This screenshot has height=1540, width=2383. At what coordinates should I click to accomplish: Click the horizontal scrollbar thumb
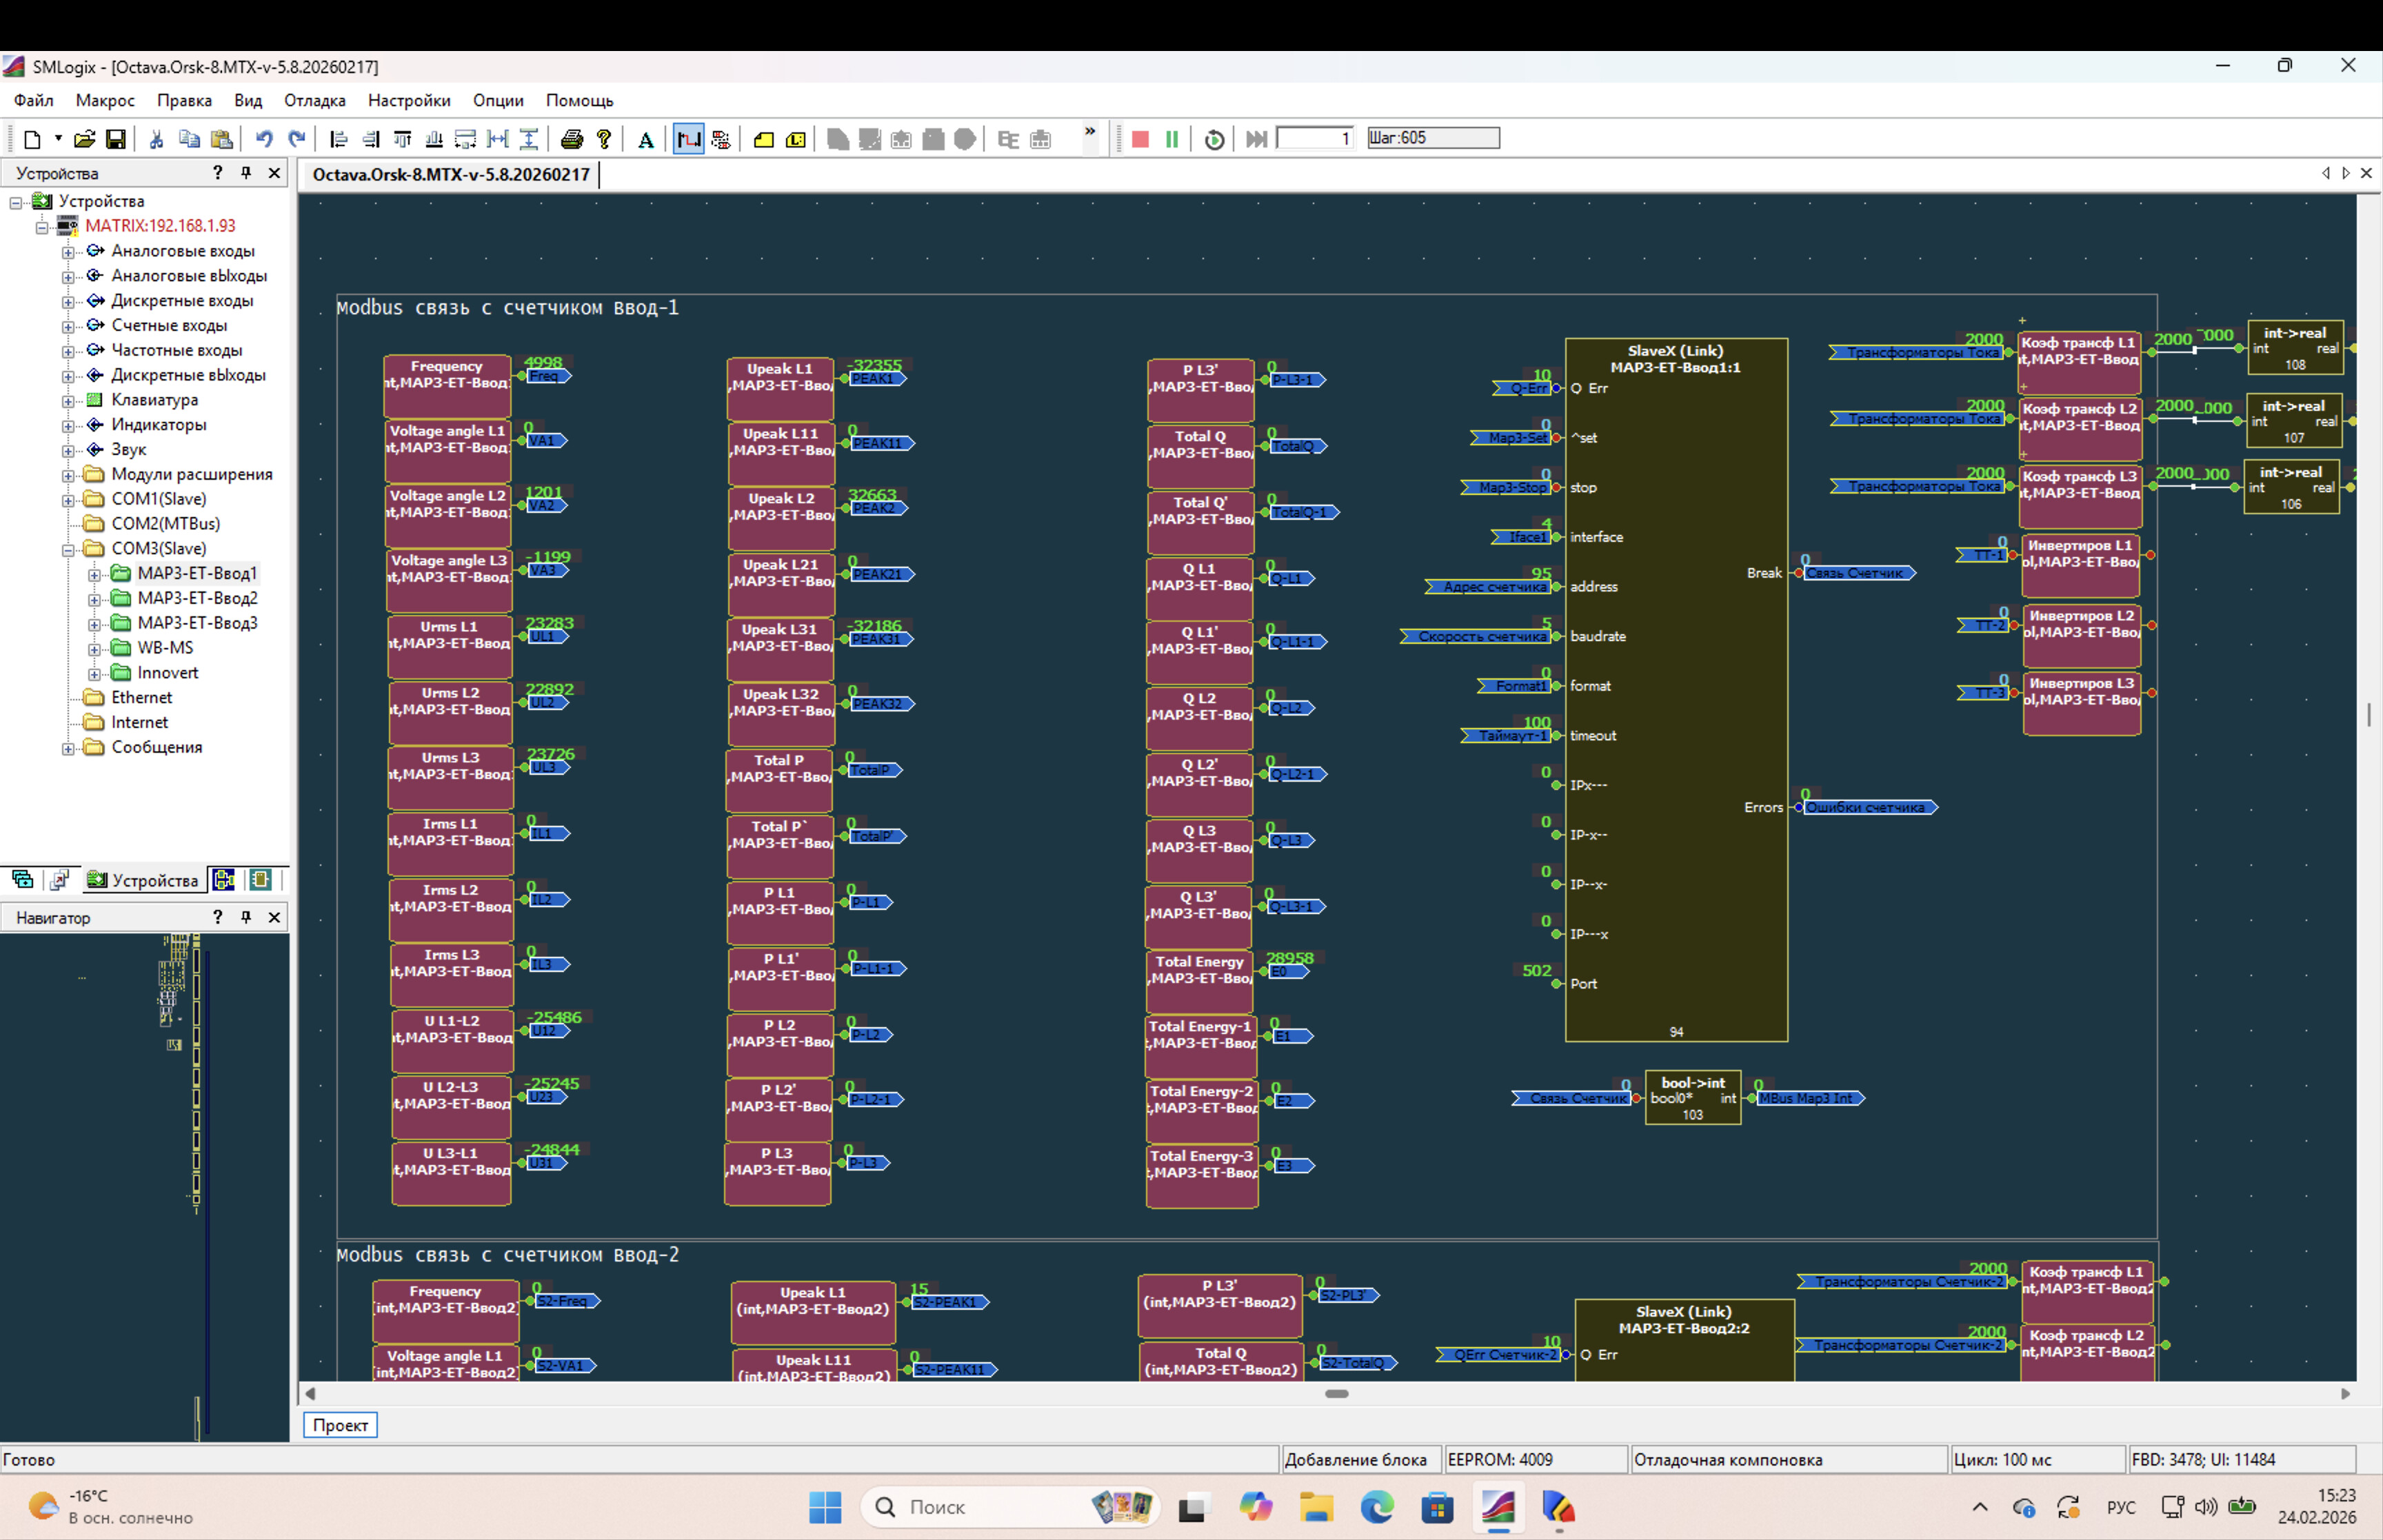(x=1336, y=1393)
